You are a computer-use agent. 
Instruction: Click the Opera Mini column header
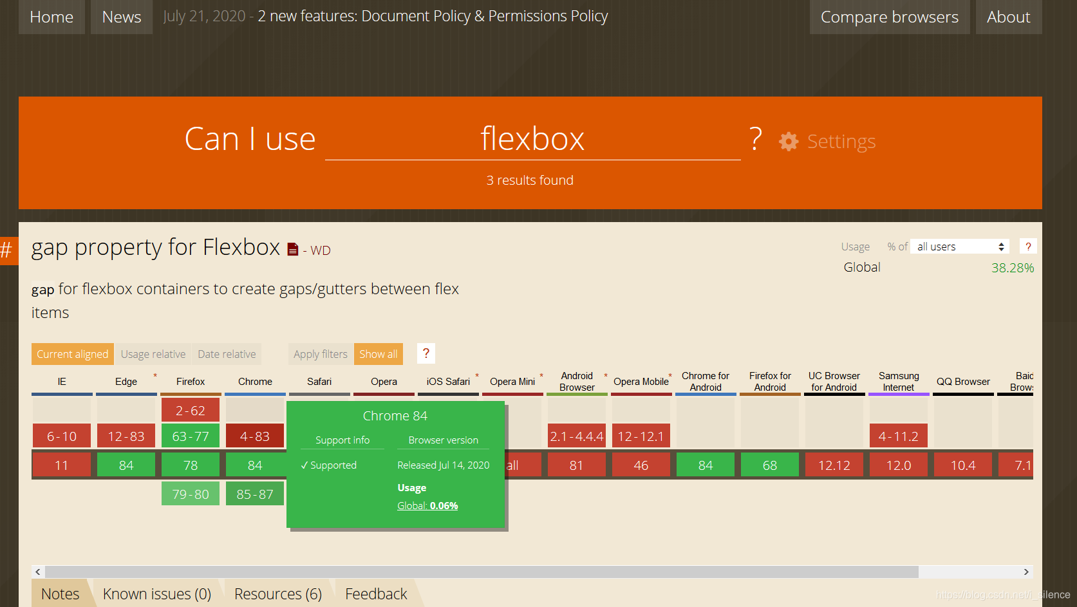click(512, 381)
